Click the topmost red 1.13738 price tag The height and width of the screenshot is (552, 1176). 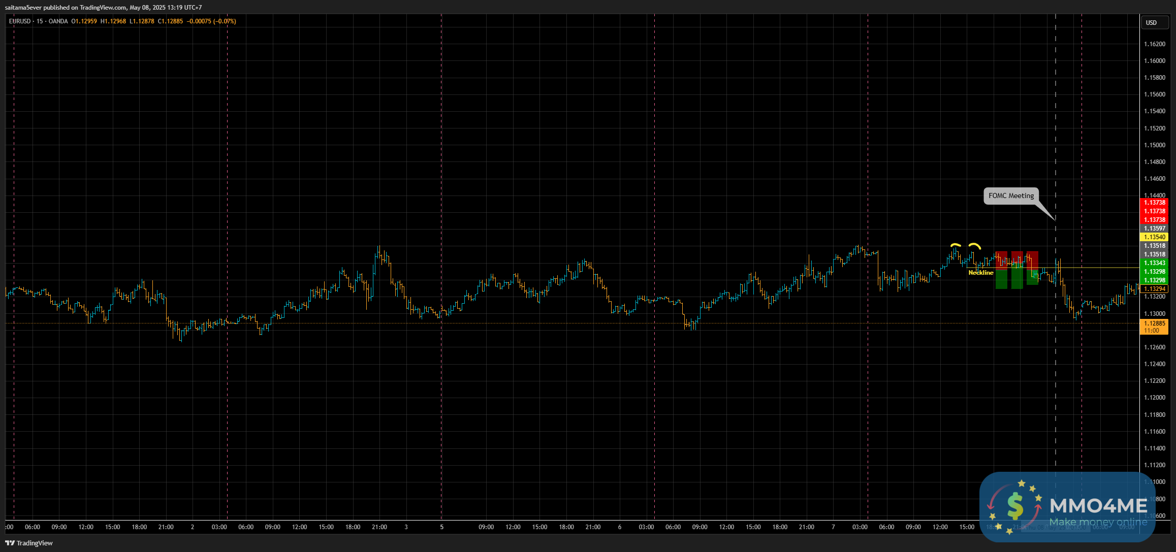click(1154, 203)
